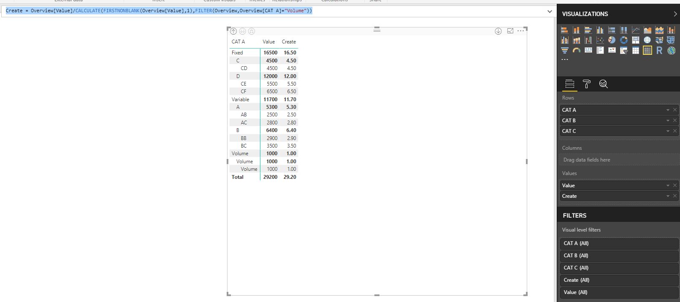Screen dimensions: 680x302
Task: Select the R script visual
Action: tap(659, 50)
